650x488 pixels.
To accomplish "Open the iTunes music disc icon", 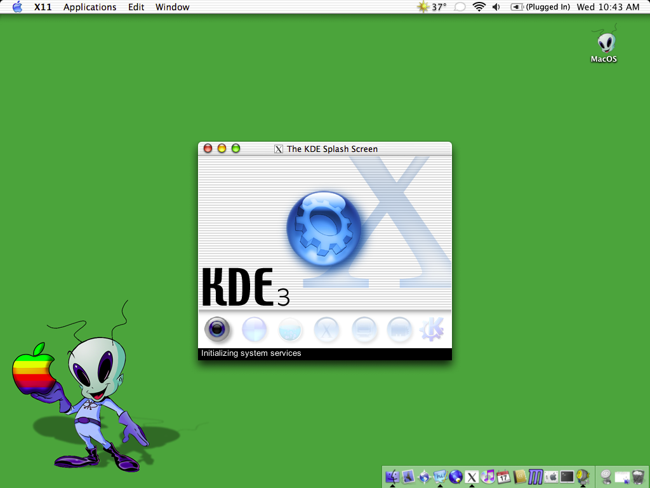I will pos(487,477).
